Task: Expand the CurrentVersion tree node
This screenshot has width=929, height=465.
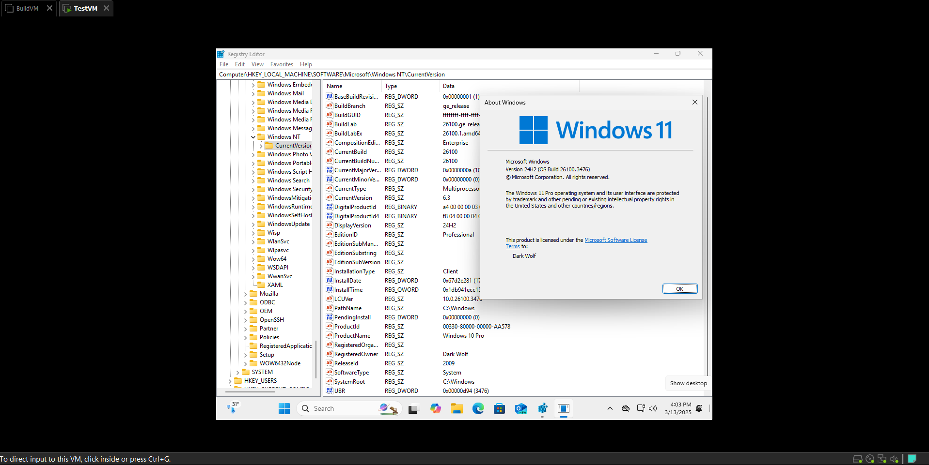Action: pos(261,146)
